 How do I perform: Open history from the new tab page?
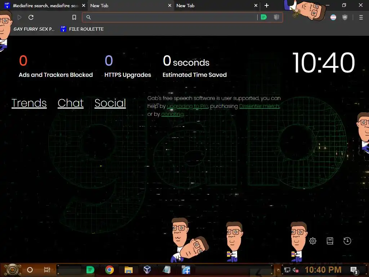pos(347,241)
